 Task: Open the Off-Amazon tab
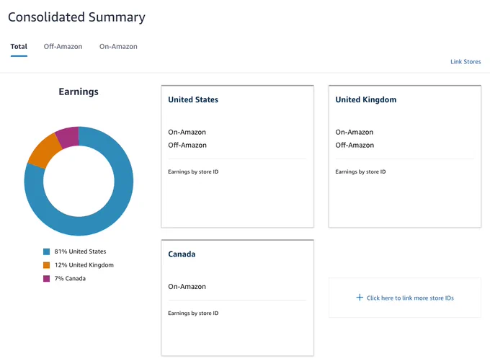tap(63, 47)
